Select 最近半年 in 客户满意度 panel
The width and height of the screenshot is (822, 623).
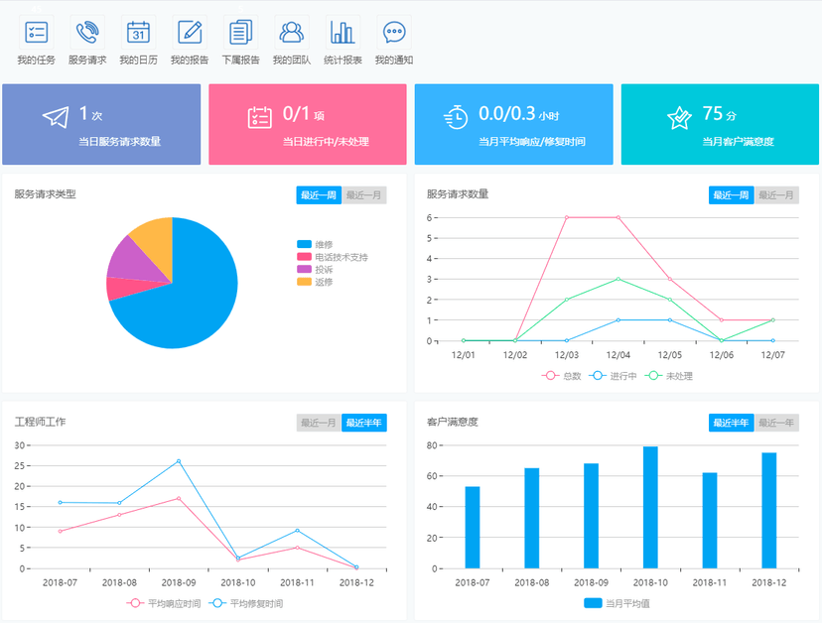point(732,423)
